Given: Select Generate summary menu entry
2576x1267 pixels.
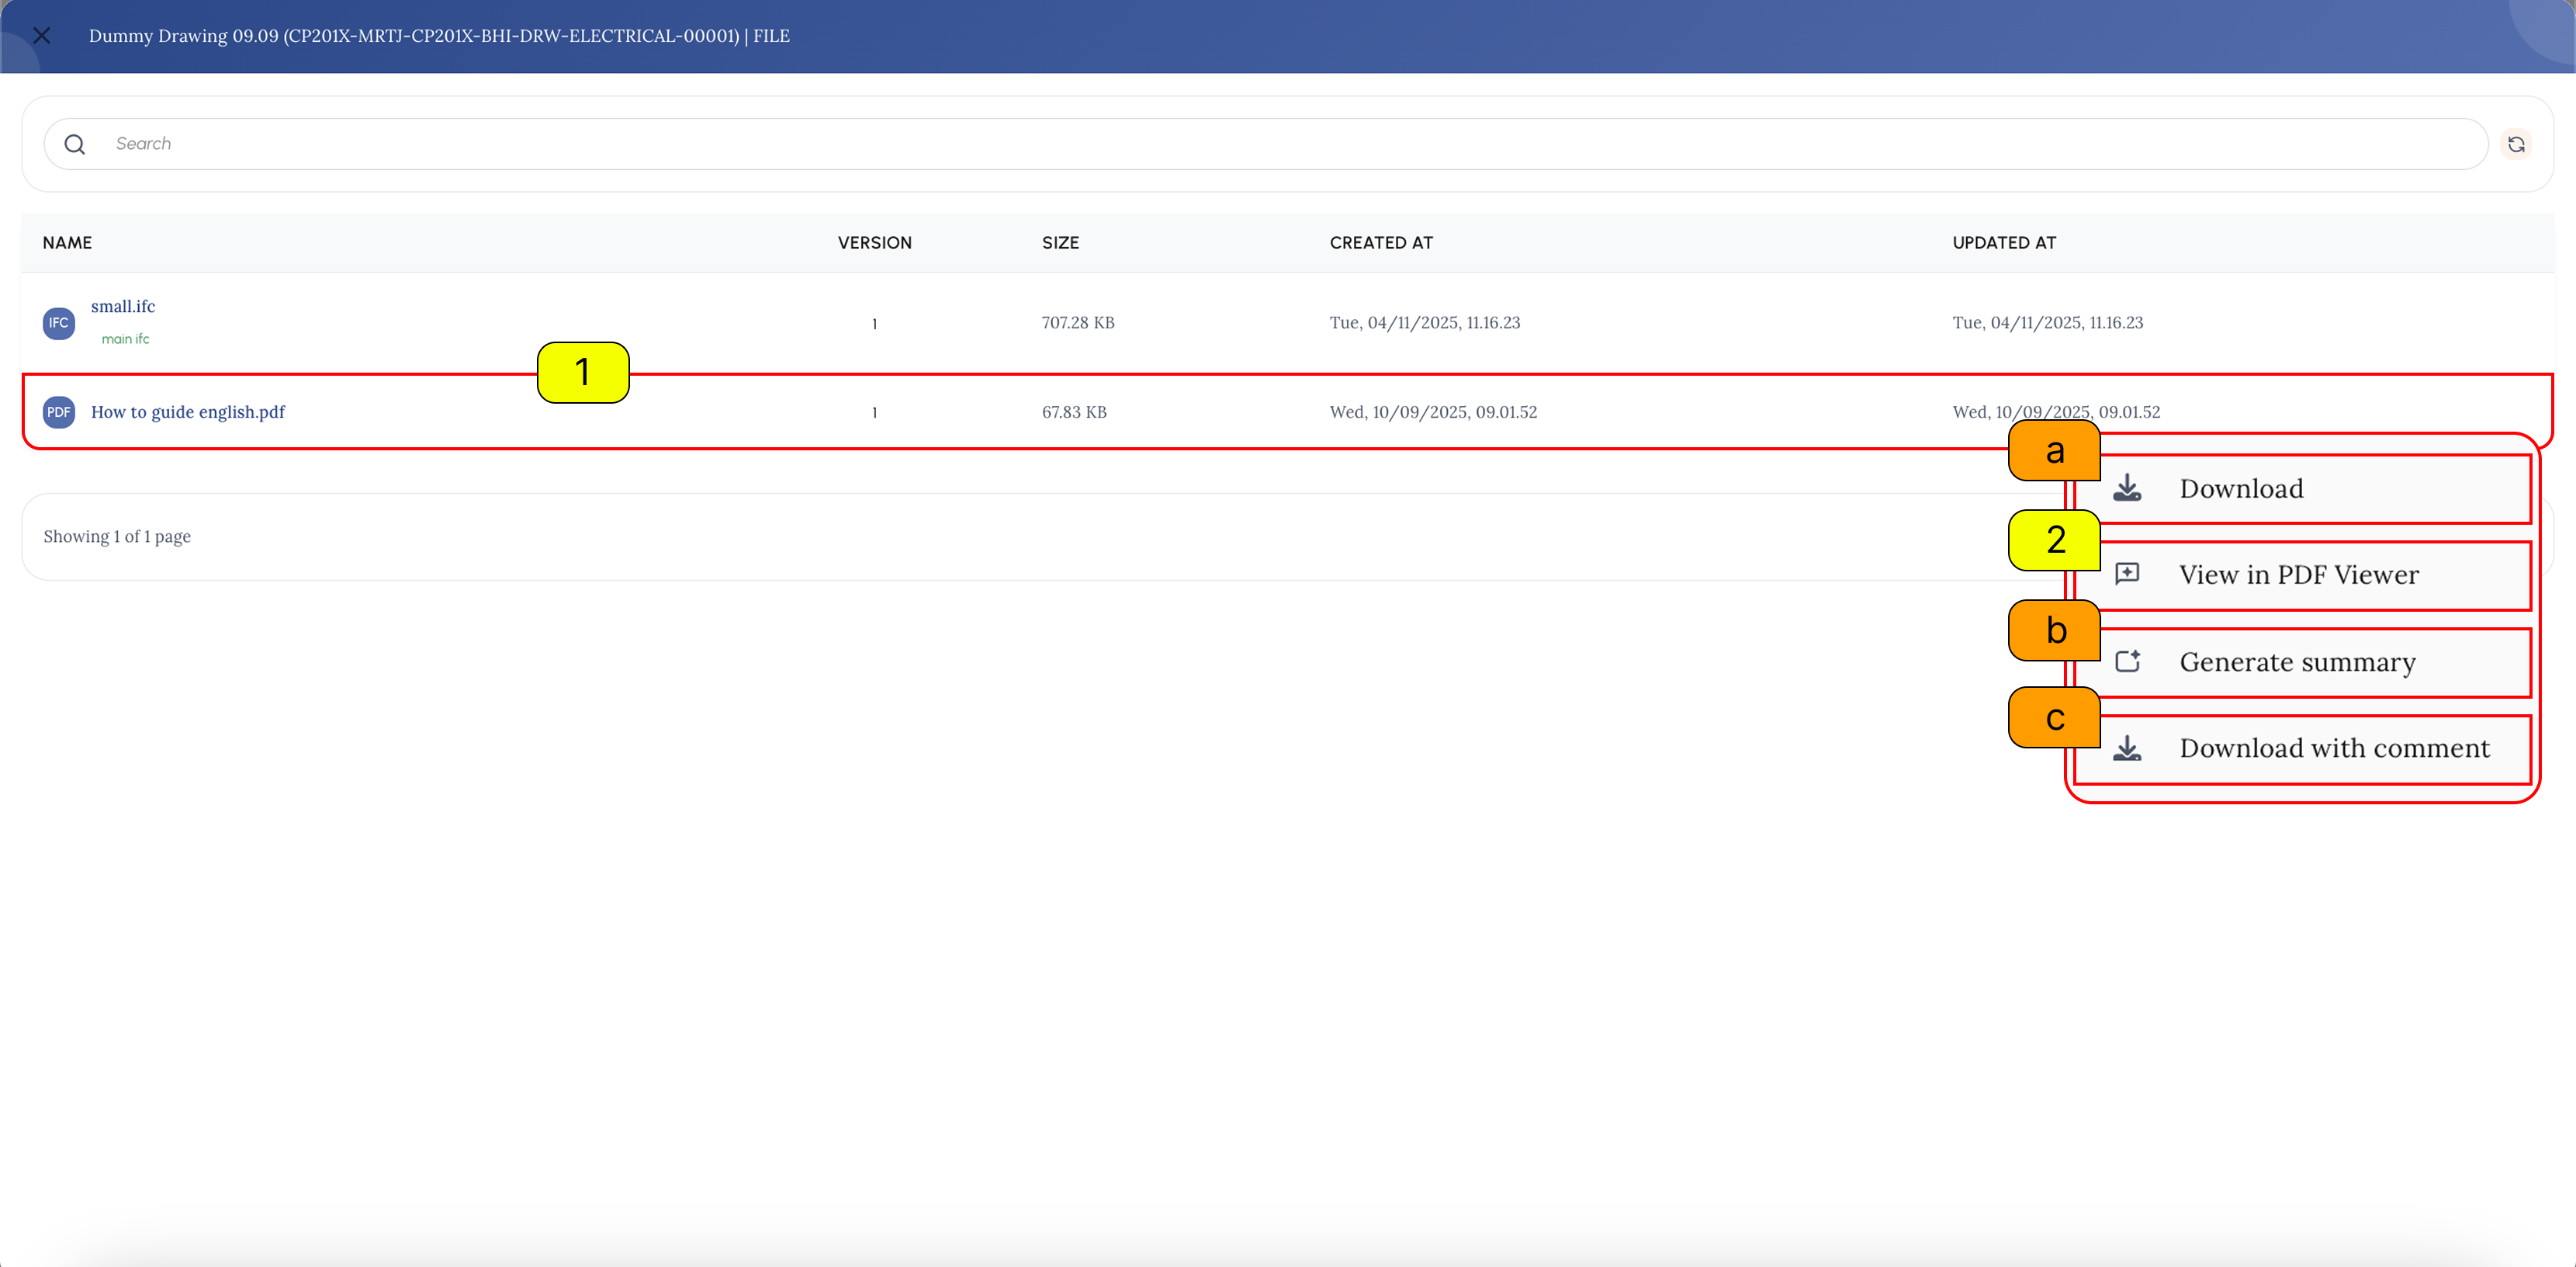Looking at the screenshot, I should point(2302,662).
